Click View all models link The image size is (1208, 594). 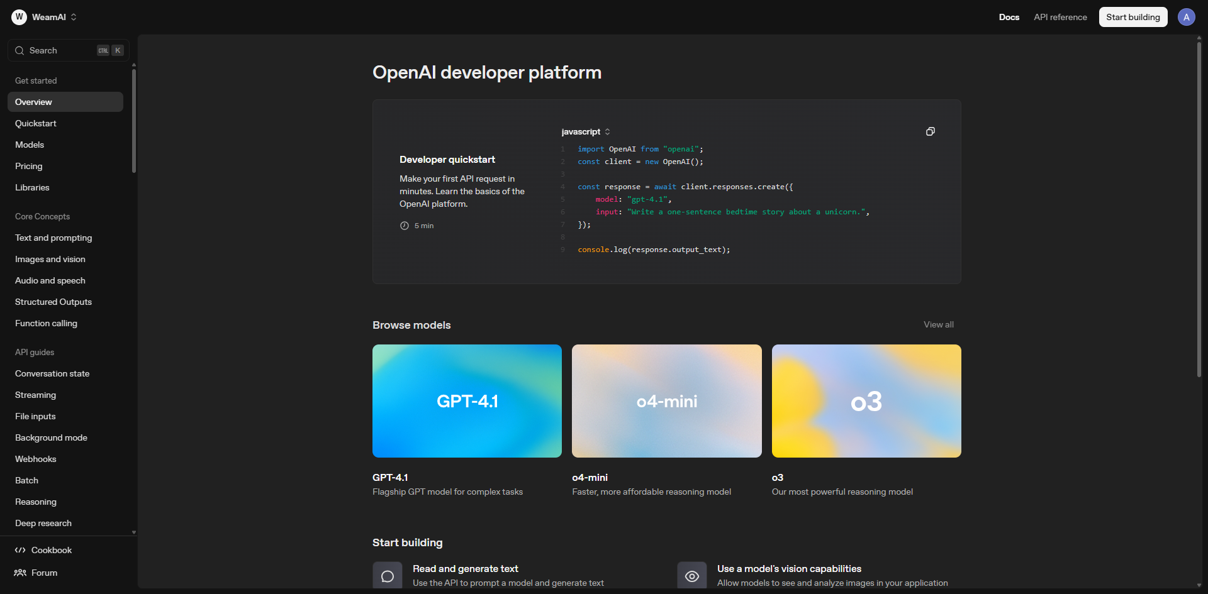tap(939, 324)
